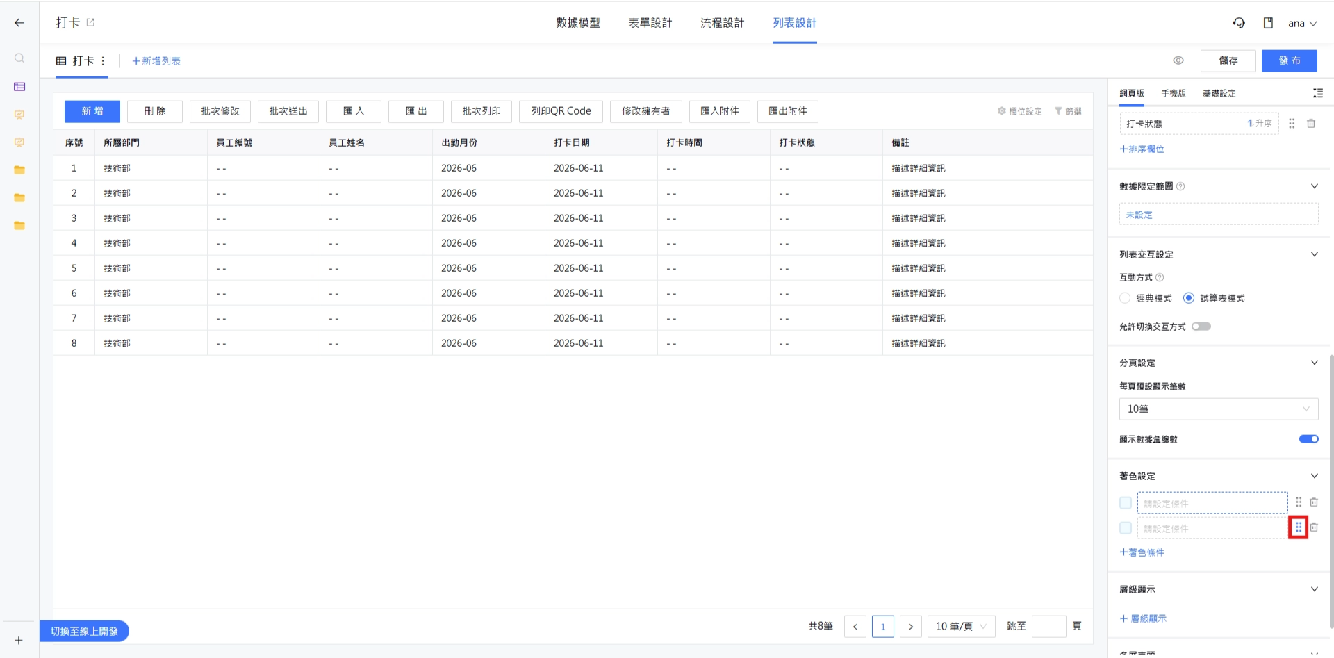Click the plus icon at sidebar bottom
Image resolution: width=1334 pixels, height=658 pixels.
coord(19,641)
